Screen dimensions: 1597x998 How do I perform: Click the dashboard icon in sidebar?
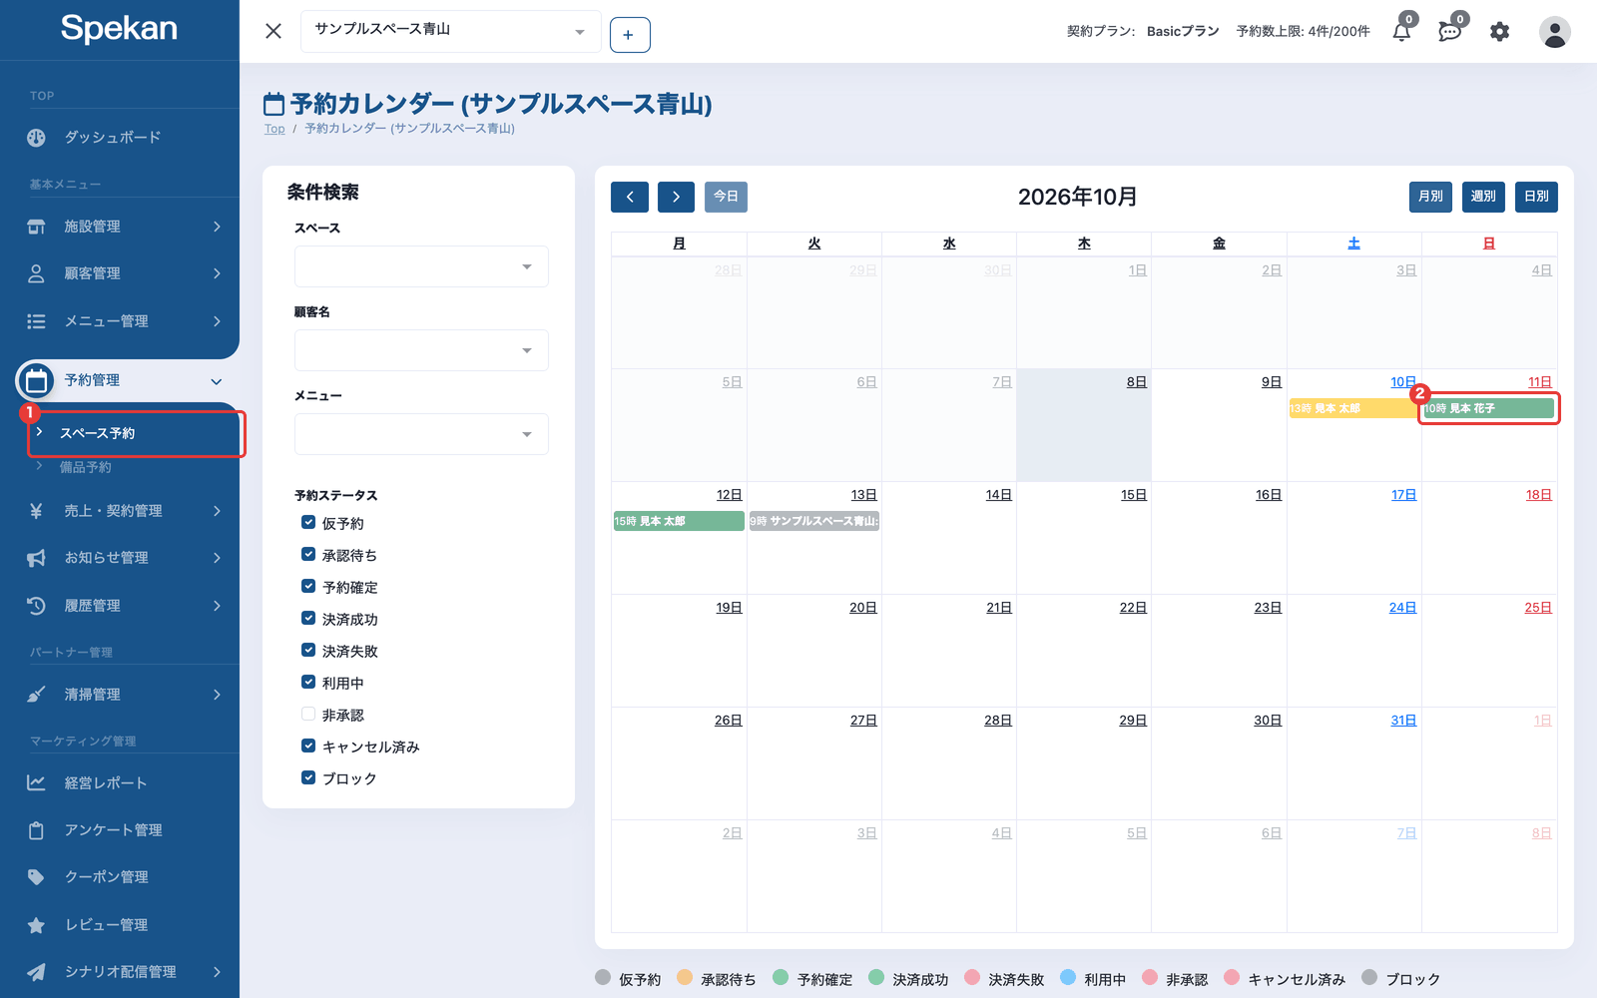pos(36,138)
